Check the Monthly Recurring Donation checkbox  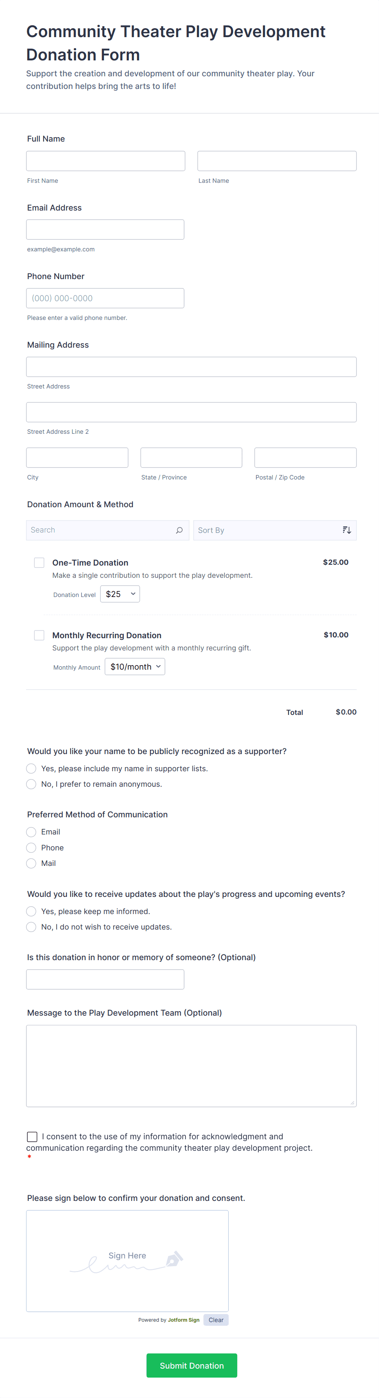coord(39,635)
